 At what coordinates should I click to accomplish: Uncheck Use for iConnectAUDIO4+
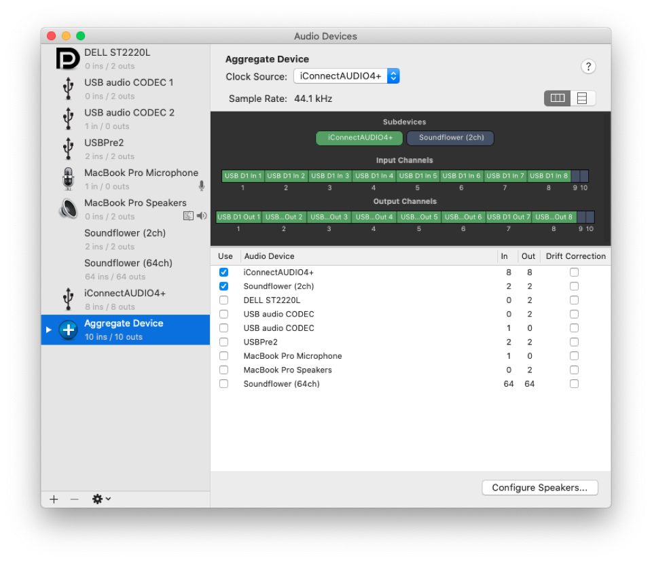(224, 272)
